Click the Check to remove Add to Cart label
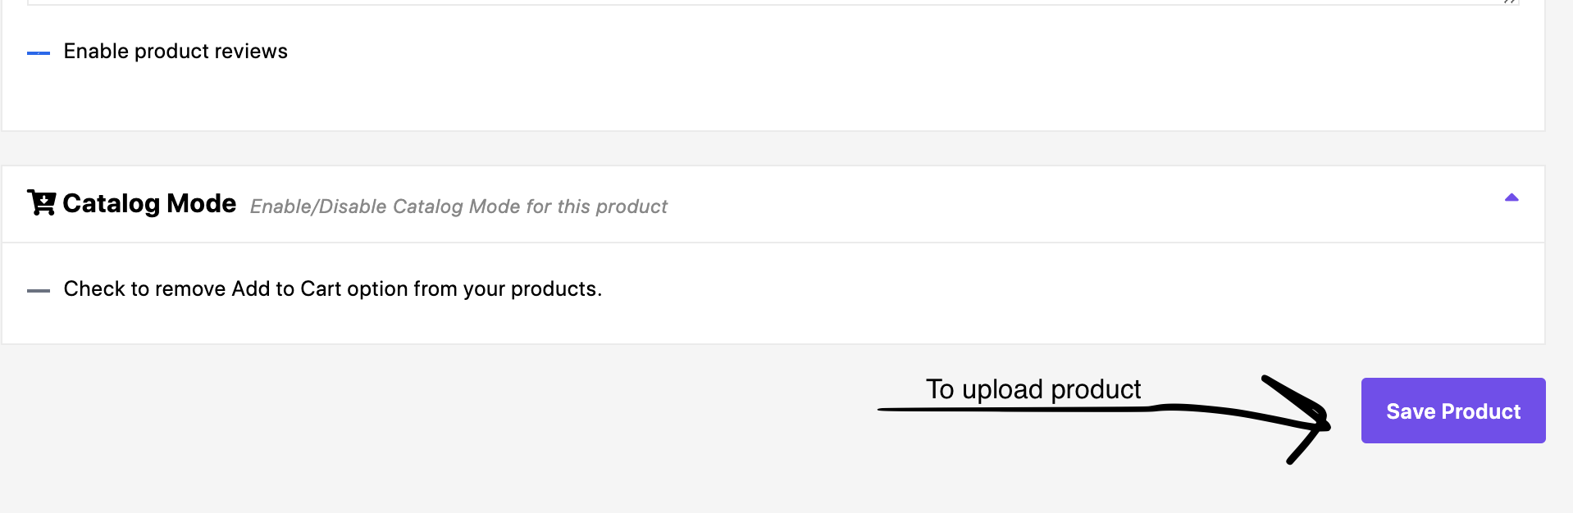 (333, 288)
